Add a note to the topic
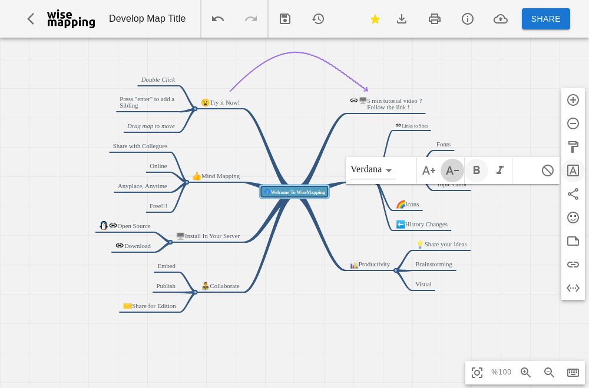 point(573,241)
